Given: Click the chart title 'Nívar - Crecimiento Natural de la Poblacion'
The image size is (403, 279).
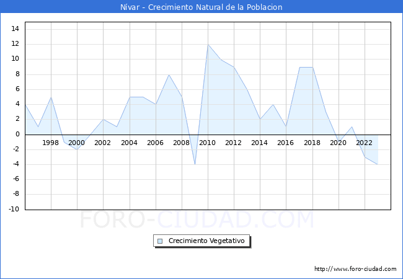Looking at the screenshot, I should coord(201,7).
